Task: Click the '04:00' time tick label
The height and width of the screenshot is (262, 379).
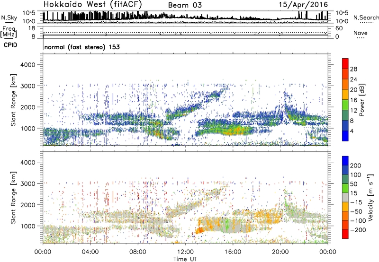Action: tap(90, 252)
